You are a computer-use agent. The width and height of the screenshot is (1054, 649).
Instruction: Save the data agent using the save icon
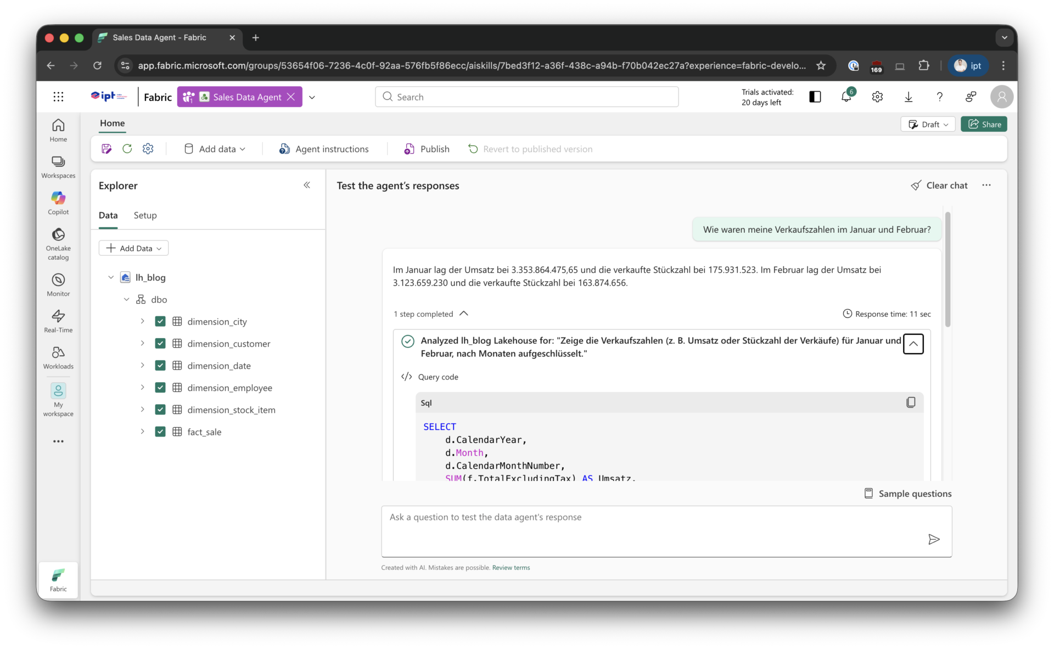[x=106, y=148]
